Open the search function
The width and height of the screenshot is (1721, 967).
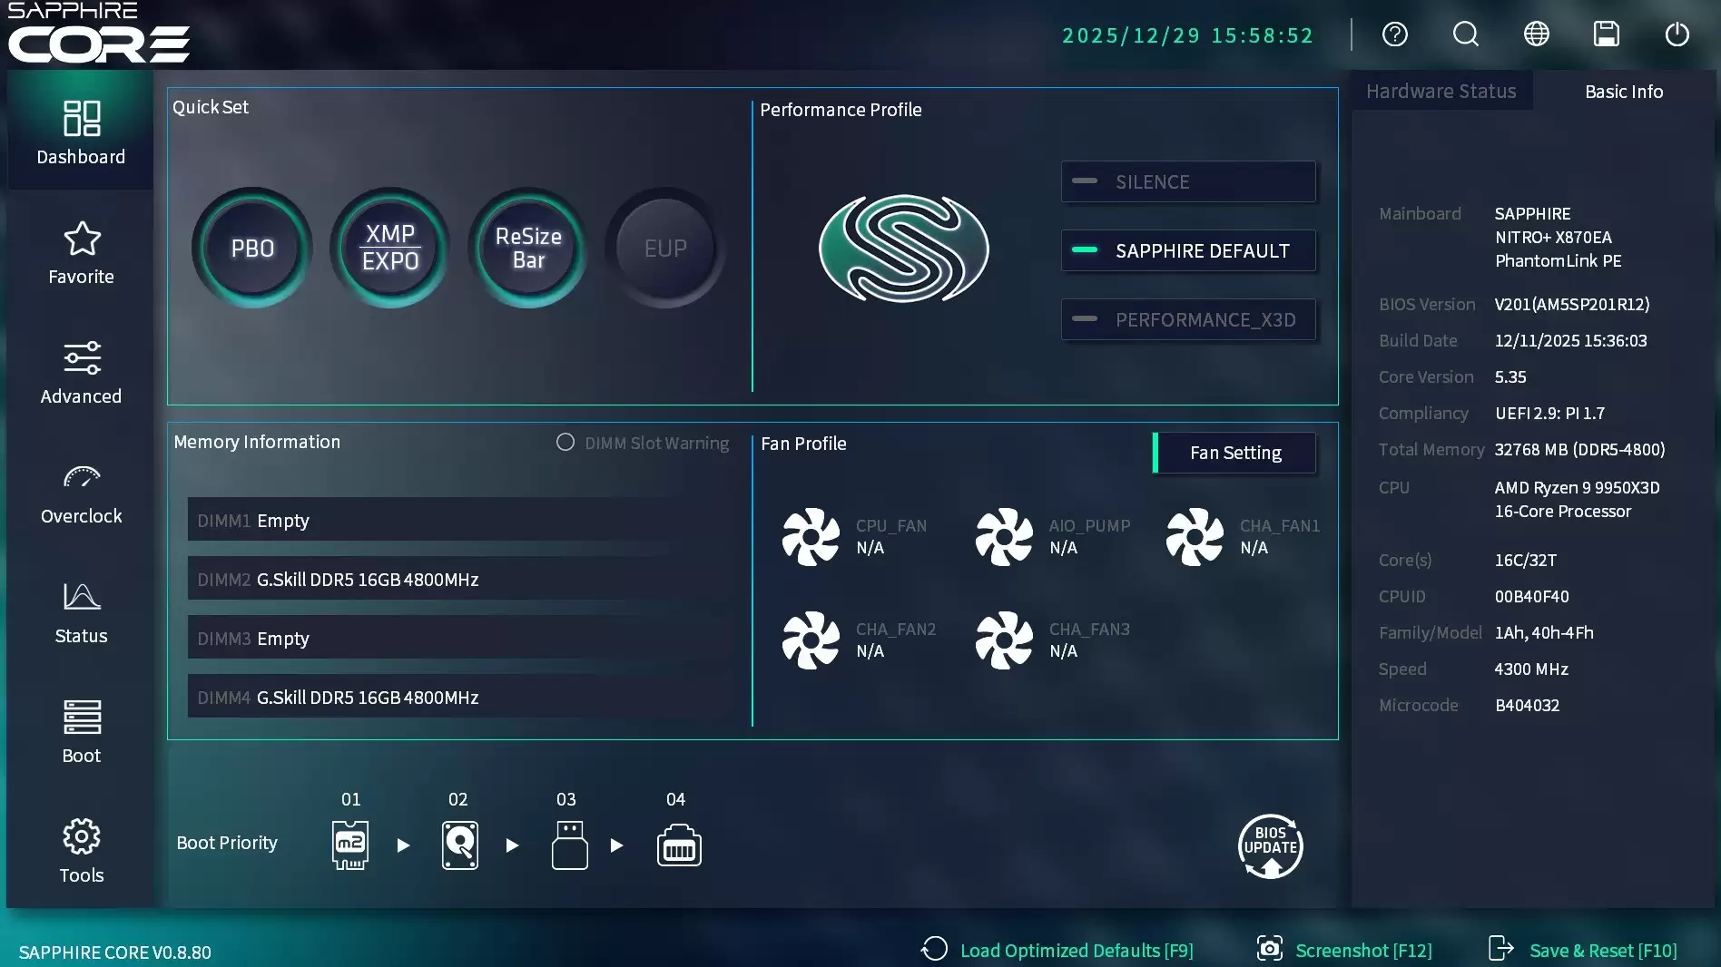click(1465, 34)
